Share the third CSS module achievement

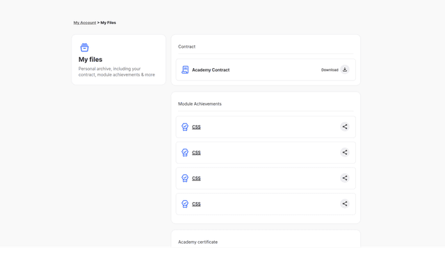click(x=345, y=178)
